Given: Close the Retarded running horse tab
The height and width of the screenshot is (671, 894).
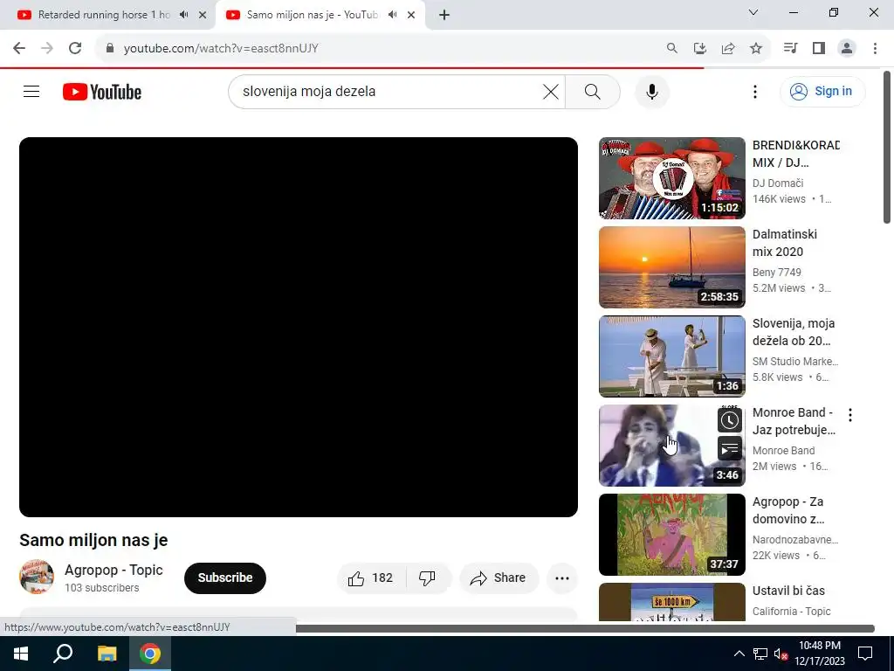Looking at the screenshot, I should tap(203, 16).
